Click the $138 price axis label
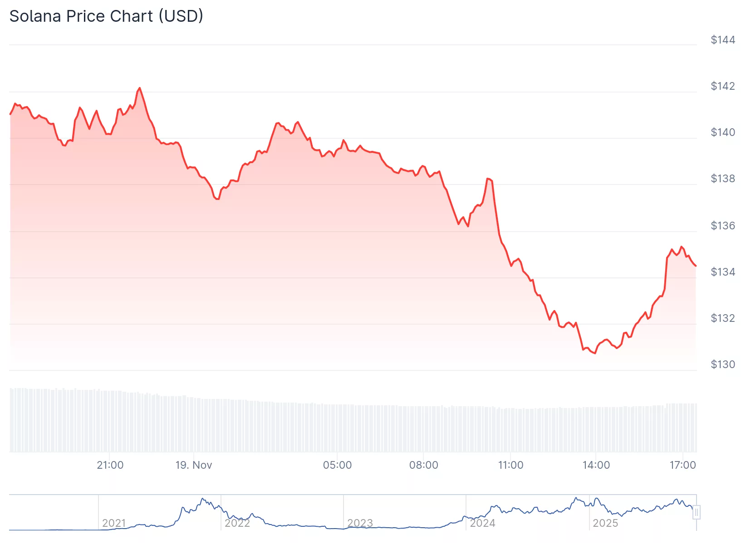The image size is (746, 544). pyautogui.click(x=722, y=179)
